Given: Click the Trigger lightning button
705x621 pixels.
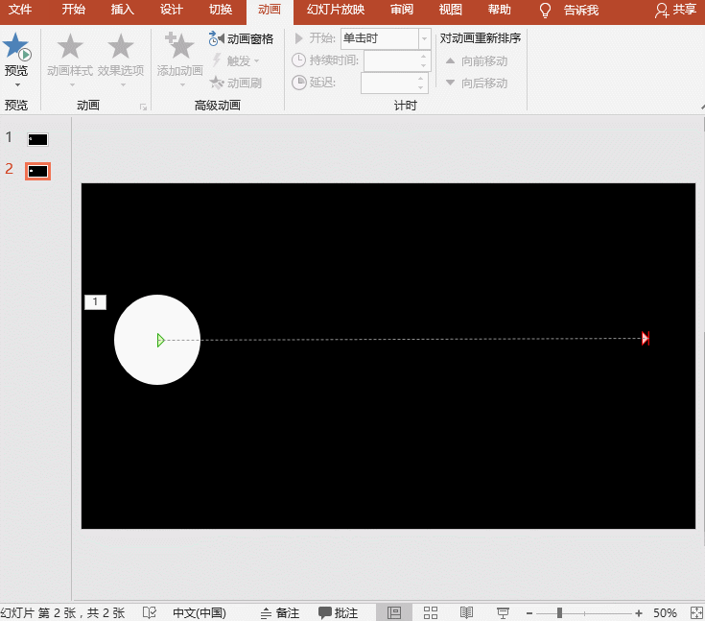Looking at the screenshot, I should [x=236, y=60].
